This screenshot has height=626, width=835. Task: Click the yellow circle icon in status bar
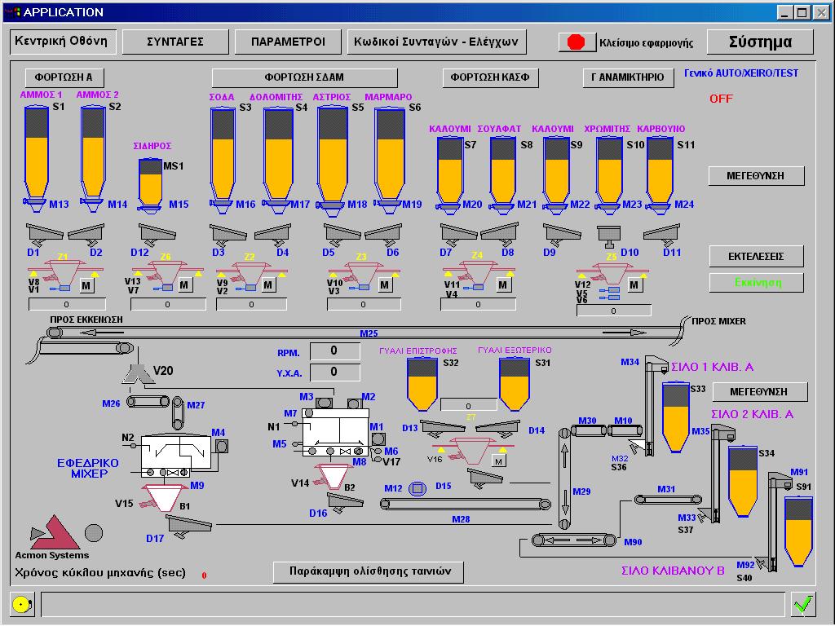click(22, 604)
